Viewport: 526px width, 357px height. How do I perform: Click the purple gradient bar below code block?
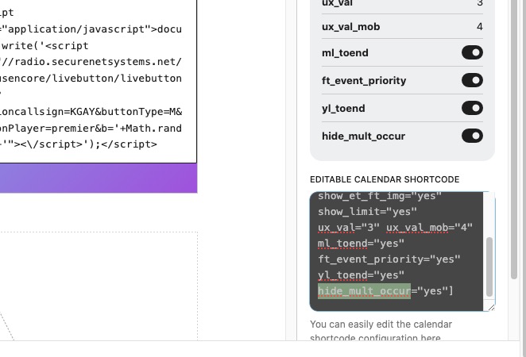tap(99, 178)
